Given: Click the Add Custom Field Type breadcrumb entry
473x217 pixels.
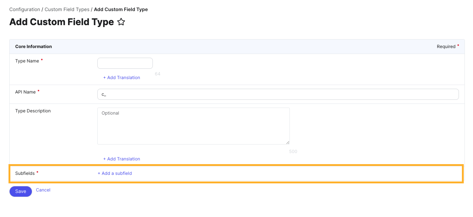Looking at the screenshot, I should coord(121,9).
